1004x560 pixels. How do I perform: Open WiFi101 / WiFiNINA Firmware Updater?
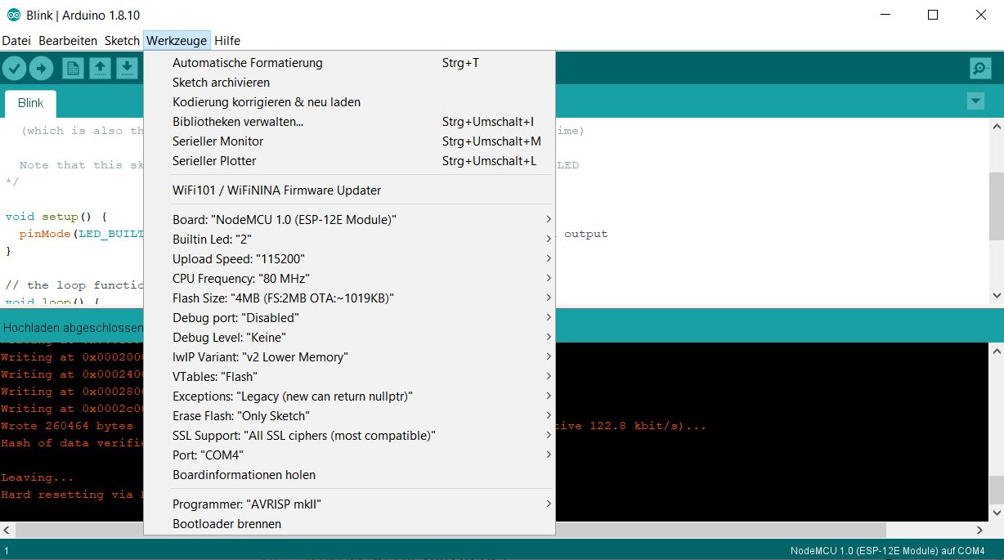point(276,190)
